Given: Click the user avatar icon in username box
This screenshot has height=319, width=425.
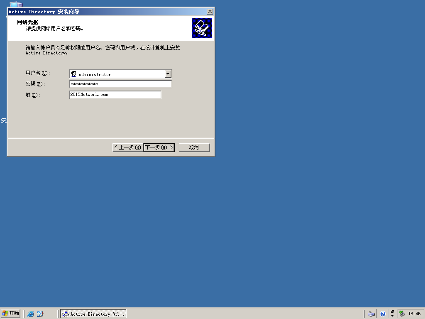Looking at the screenshot, I should click(74, 74).
